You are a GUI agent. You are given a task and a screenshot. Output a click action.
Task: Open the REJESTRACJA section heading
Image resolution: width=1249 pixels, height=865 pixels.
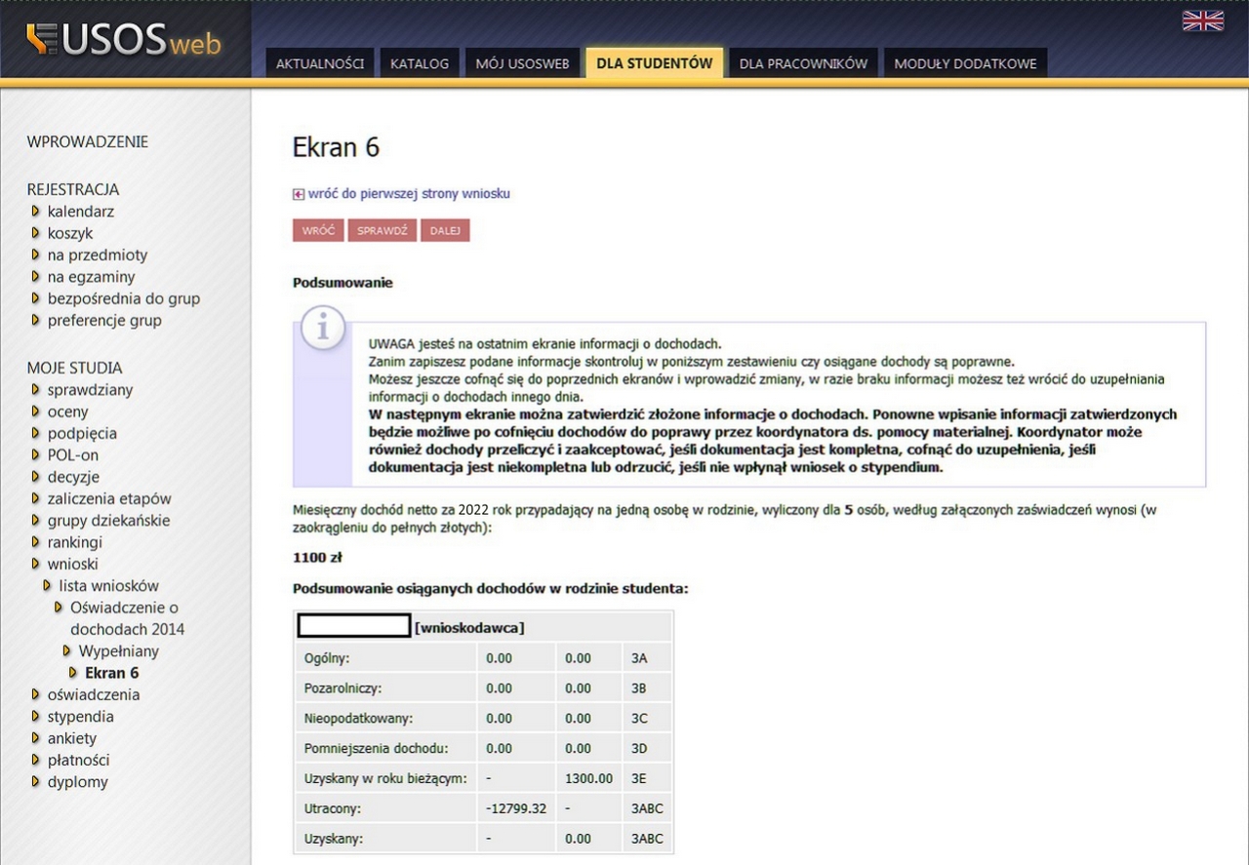coord(73,189)
